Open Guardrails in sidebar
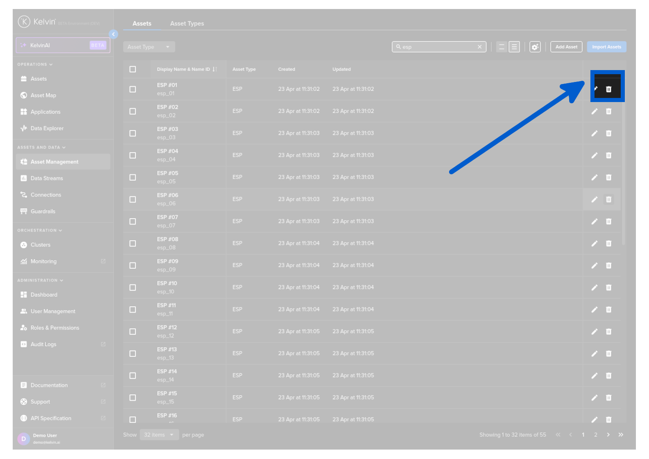The width and height of the screenshot is (649, 459). [x=43, y=211]
